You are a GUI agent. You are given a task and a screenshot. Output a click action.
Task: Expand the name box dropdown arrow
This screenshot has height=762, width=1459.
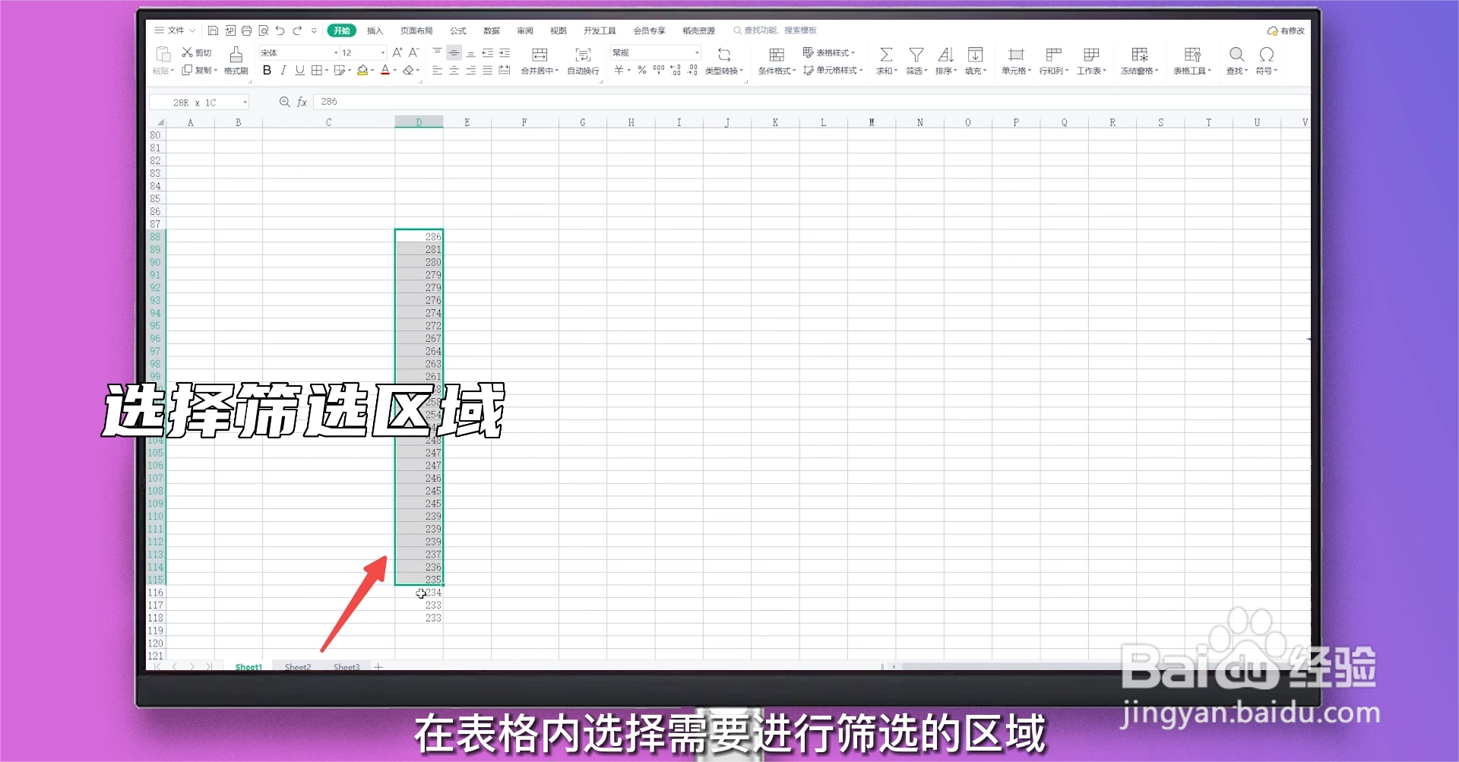245,103
